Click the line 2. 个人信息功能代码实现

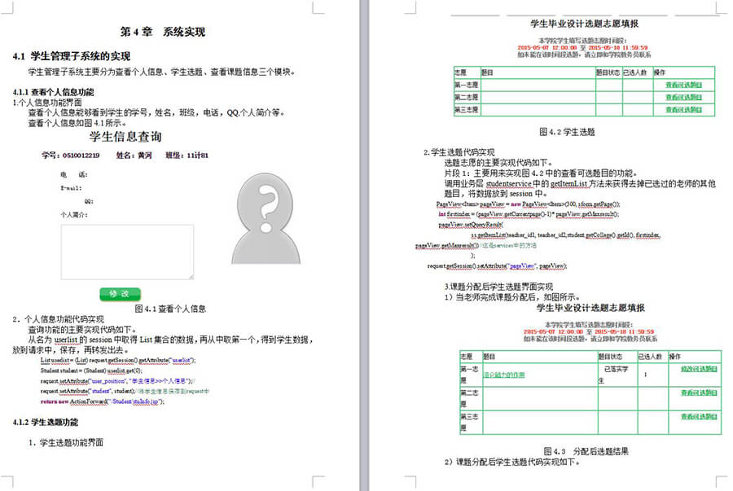[x=59, y=319]
